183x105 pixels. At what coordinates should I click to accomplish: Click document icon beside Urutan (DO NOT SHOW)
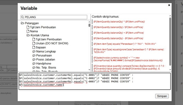[x=34, y=43]
